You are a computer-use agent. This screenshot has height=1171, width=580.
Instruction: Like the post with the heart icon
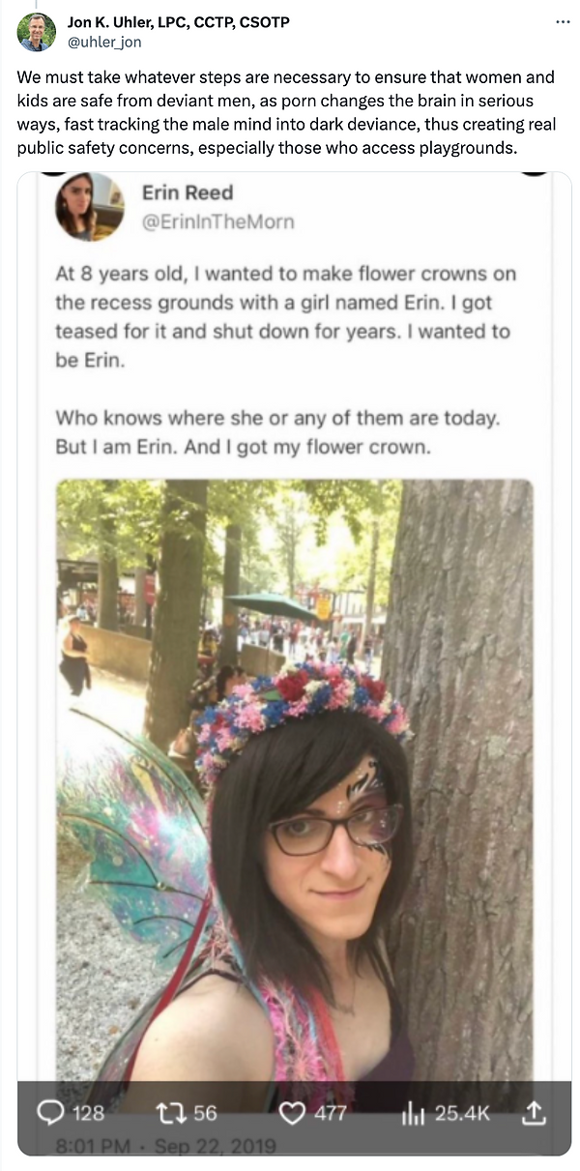tap(292, 1113)
